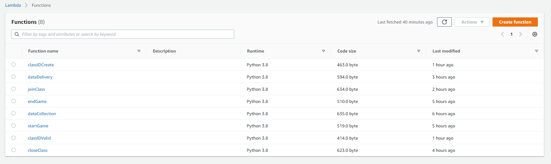Sort by Last modified column arrow

pyautogui.click(x=537, y=51)
